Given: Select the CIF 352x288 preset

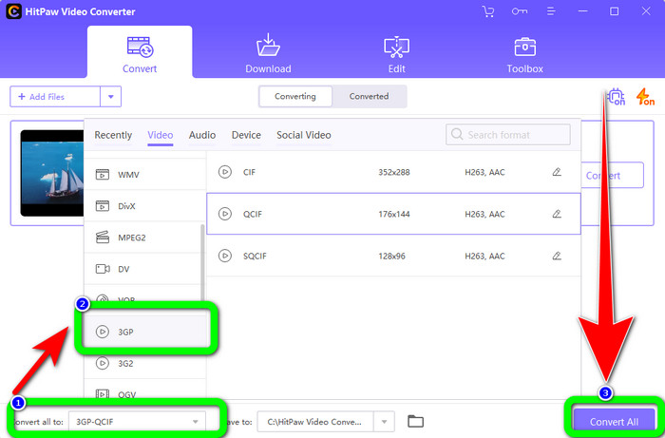Looking at the screenshot, I should 393,172.
